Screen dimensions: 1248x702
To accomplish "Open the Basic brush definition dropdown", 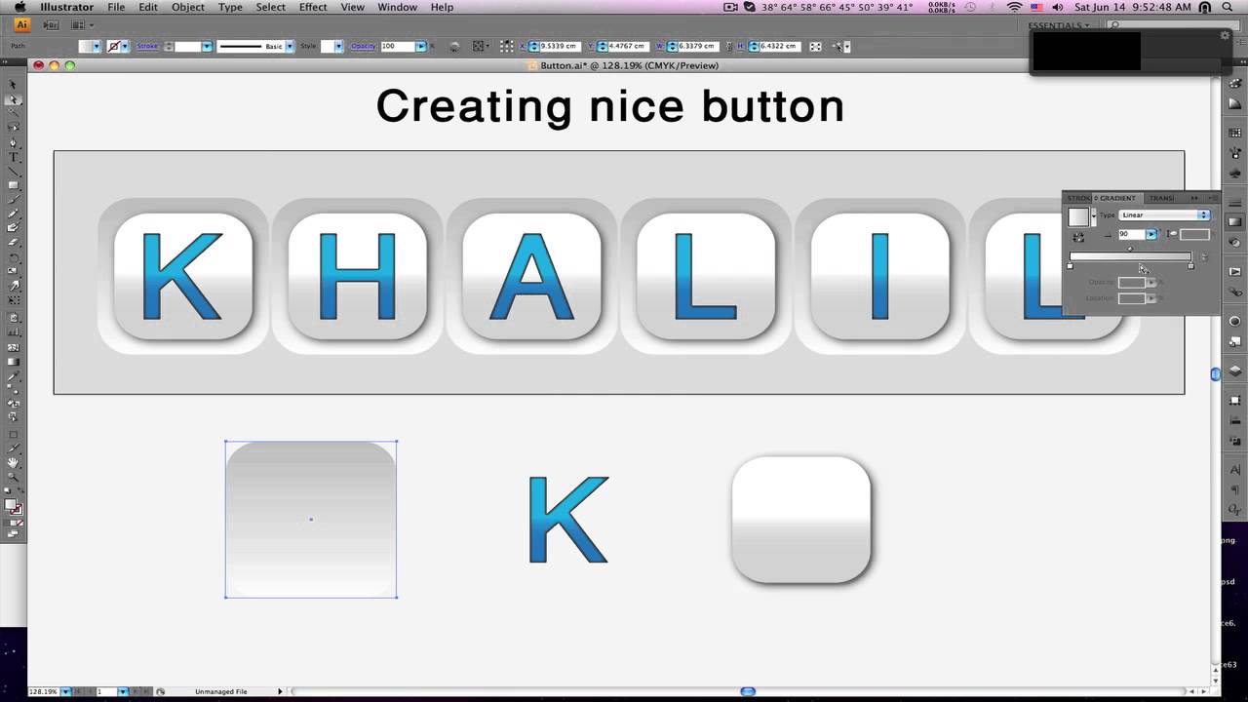I will (x=290, y=46).
